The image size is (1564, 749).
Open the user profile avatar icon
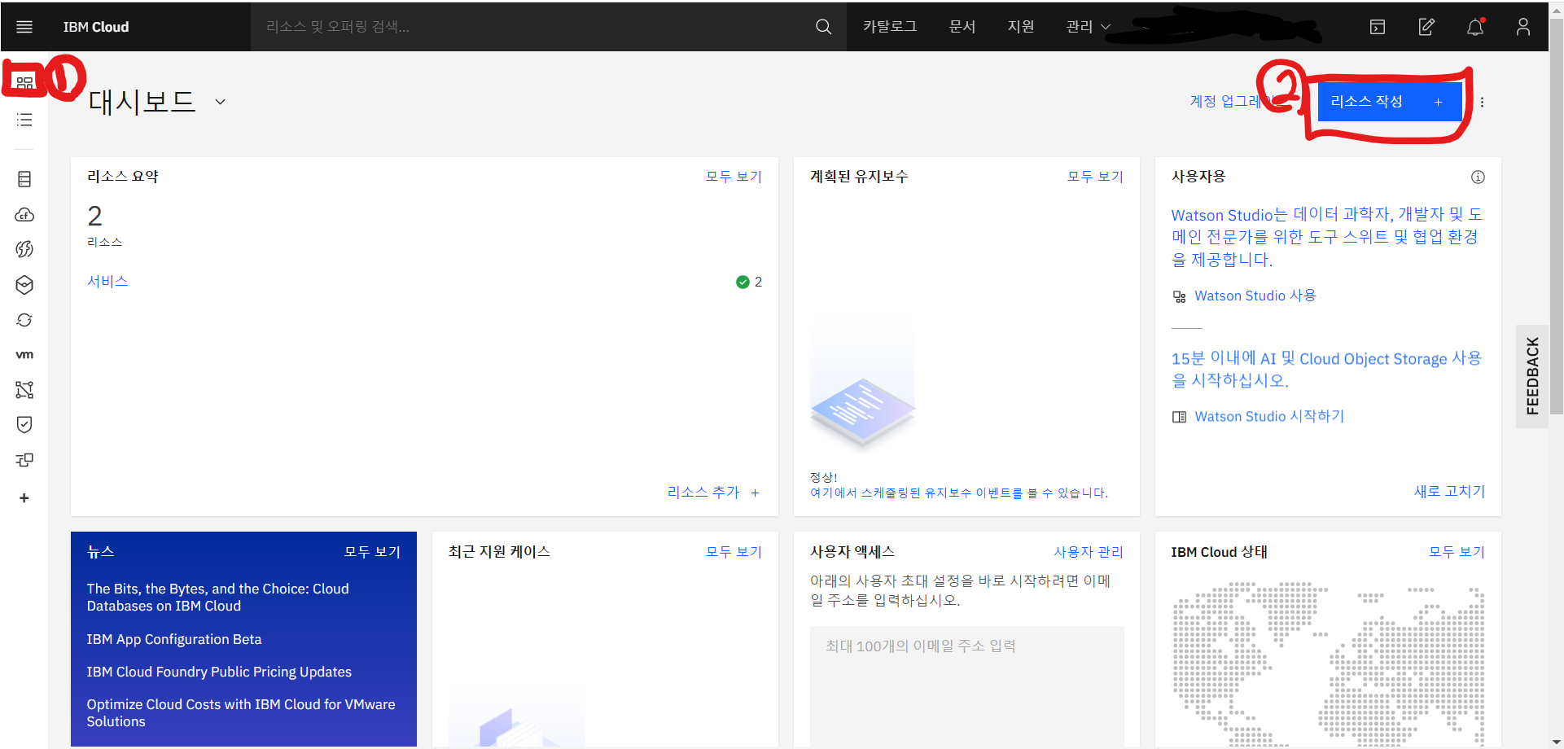[x=1523, y=27]
